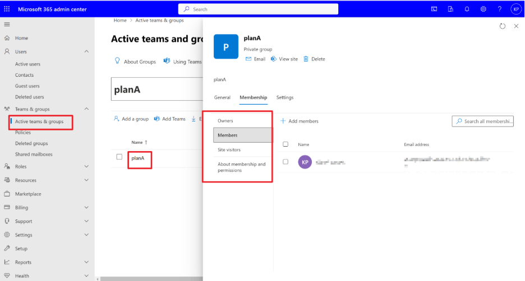Click the refresh icon in the planA panel
The width and height of the screenshot is (525, 281).
point(502,26)
